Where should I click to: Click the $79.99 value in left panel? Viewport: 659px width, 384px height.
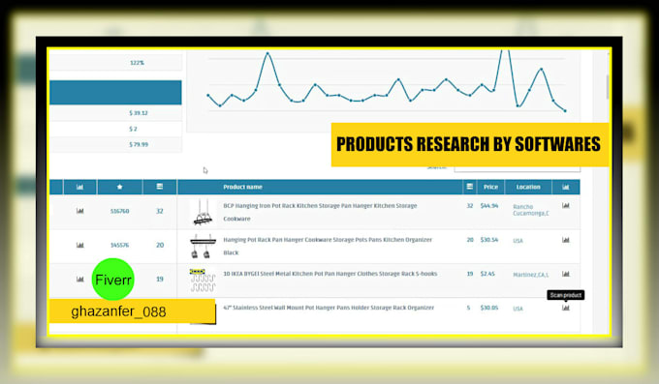pos(139,144)
